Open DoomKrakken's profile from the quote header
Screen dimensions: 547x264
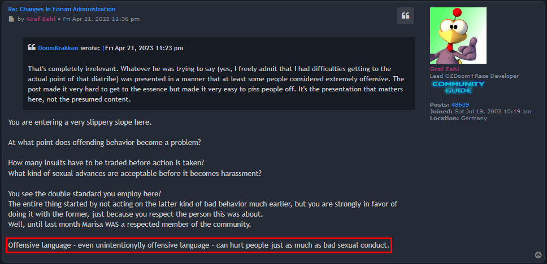[x=58, y=48]
